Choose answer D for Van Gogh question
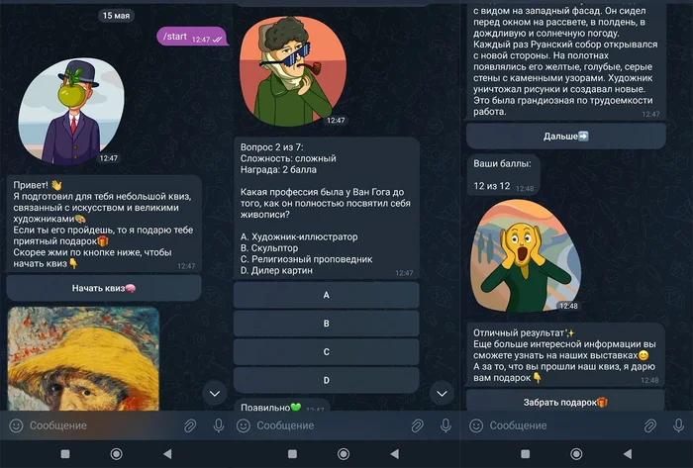The image size is (693, 468). 326,380
